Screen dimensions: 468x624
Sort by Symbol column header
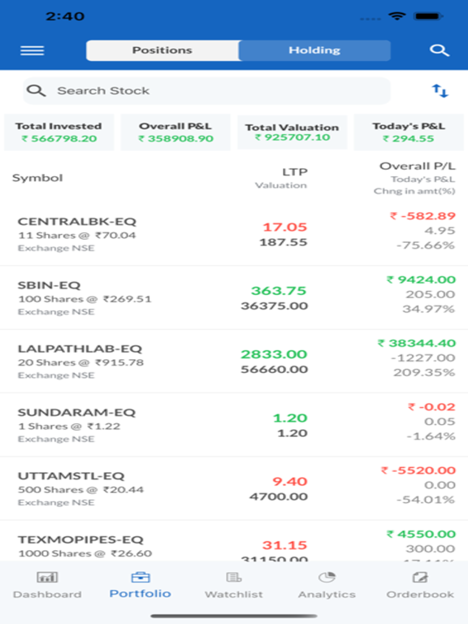click(37, 178)
